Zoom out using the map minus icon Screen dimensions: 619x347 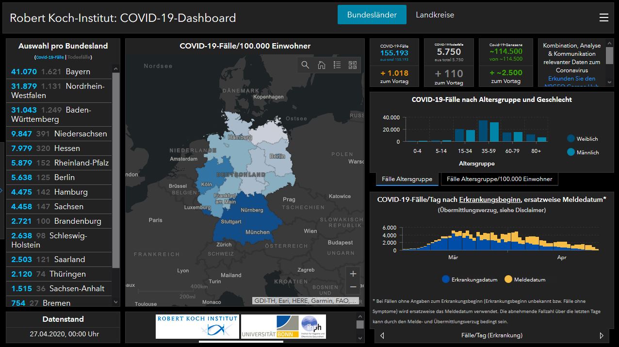pos(353,287)
